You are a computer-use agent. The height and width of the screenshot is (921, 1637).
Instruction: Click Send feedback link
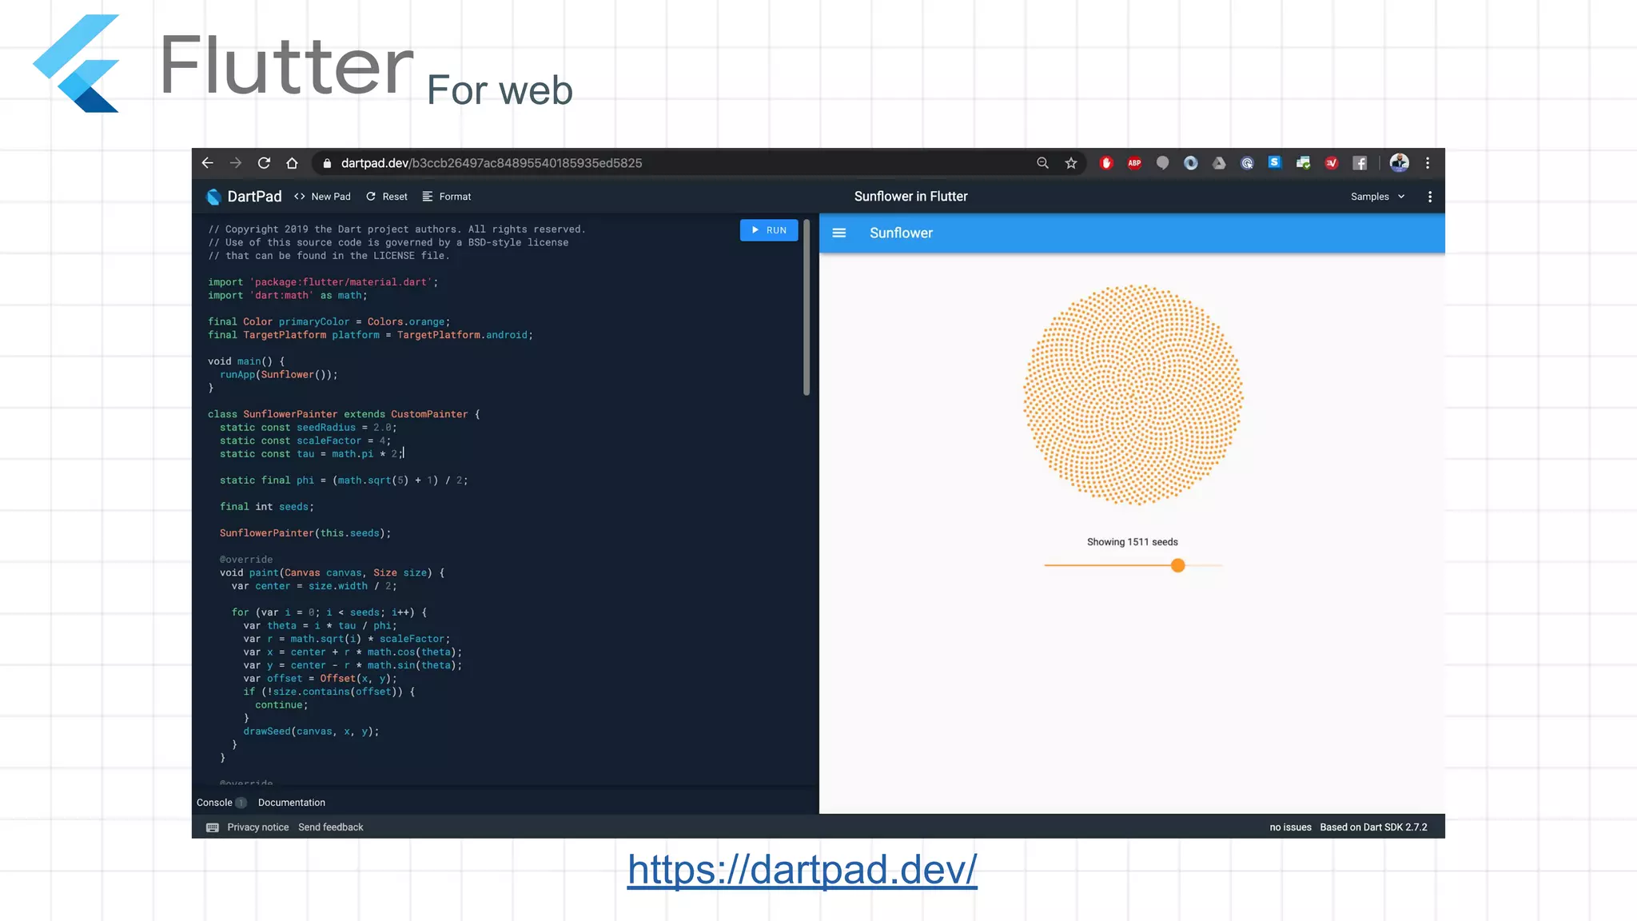[x=331, y=827]
